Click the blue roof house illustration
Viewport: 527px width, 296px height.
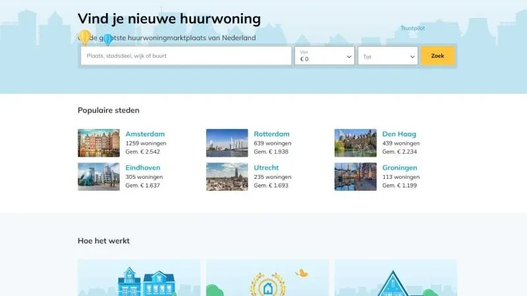(x=395, y=282)
